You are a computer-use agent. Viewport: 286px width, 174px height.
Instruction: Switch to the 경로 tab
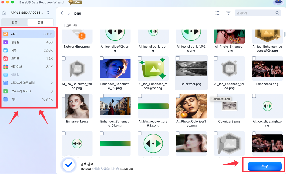tap(14, 22)
